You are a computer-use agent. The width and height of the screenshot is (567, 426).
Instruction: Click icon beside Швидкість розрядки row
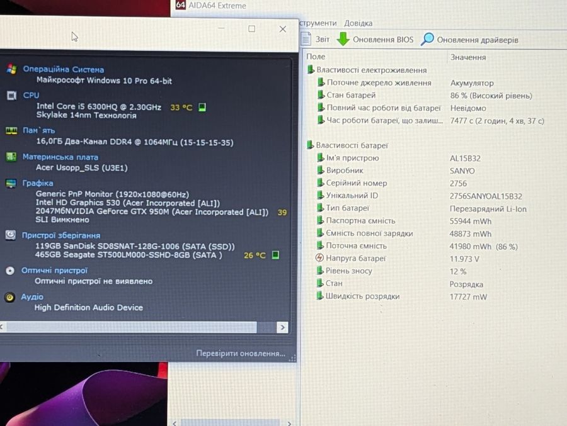[319, 296]
